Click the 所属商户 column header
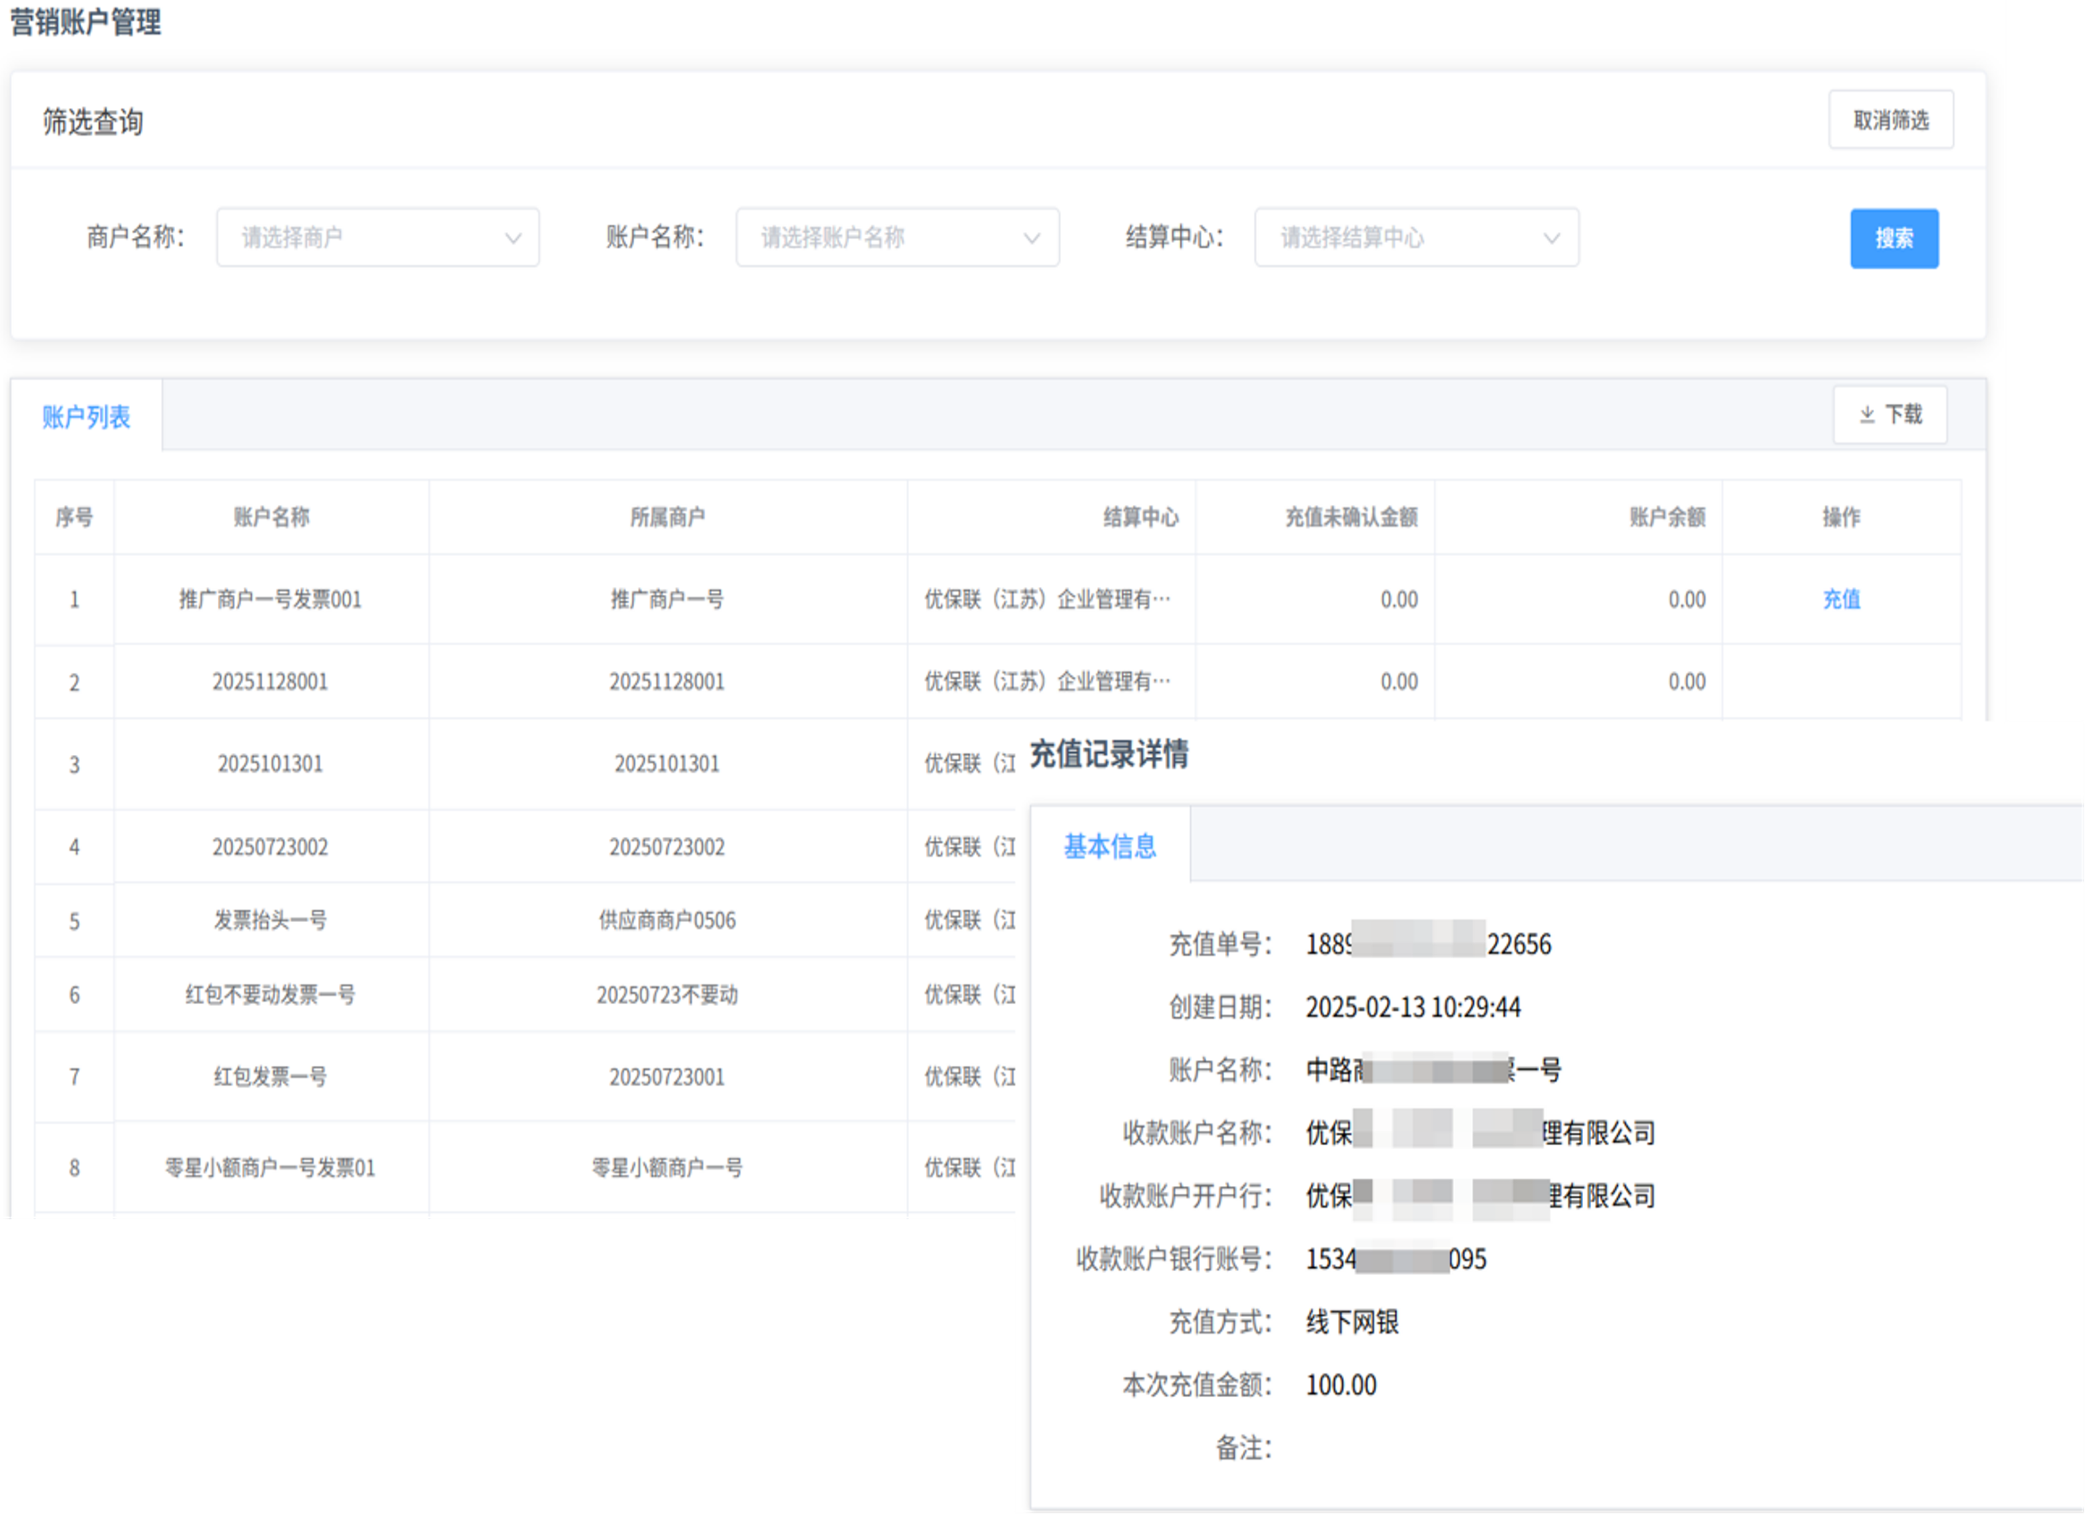The image size is (2086, 1515). click(667, 517)
